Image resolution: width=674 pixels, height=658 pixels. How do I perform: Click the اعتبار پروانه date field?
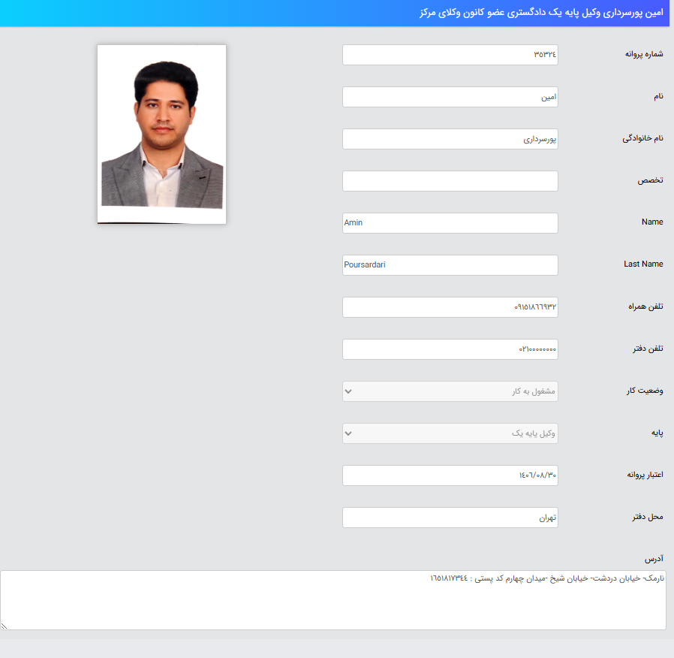(450, 475)
